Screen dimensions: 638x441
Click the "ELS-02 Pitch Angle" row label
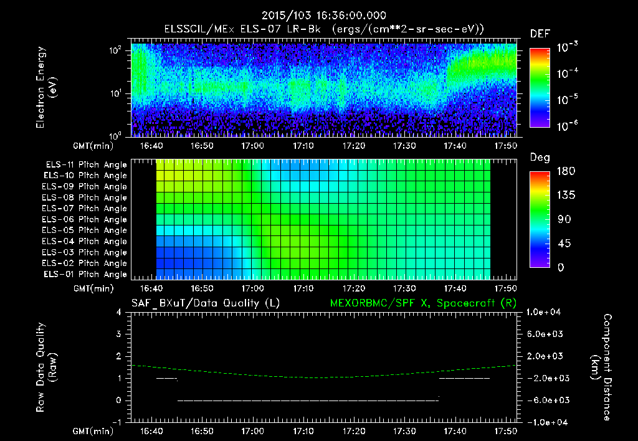(84, 263)
